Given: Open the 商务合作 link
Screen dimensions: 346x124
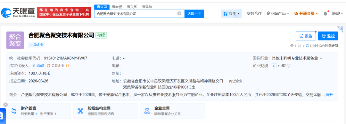Looking at the screenshot, I should point(254,14).
